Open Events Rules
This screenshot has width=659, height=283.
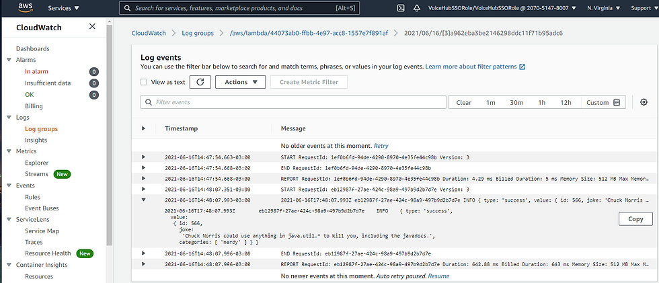point(32,197)
